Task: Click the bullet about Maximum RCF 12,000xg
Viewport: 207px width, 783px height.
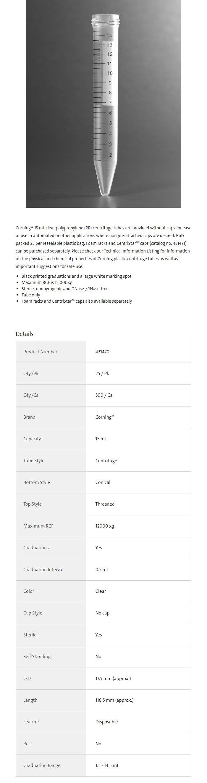Action: point(47,282)
